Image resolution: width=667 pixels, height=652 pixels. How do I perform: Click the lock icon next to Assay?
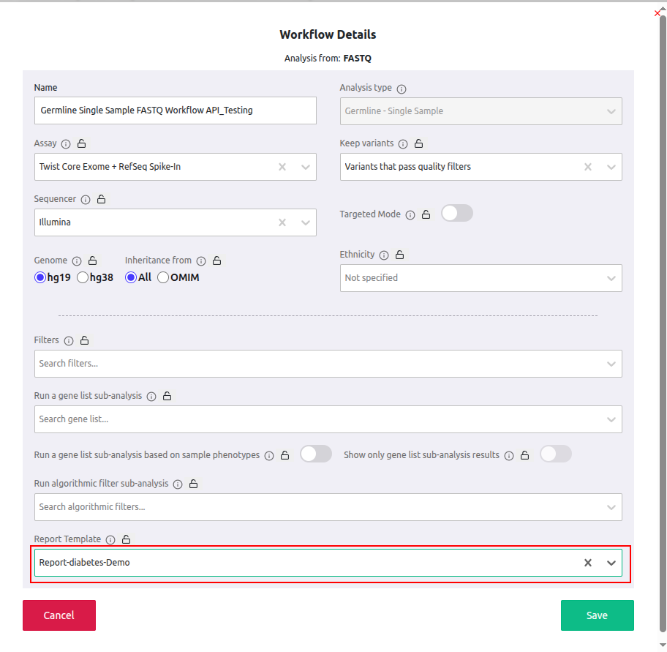coord(82,144)
